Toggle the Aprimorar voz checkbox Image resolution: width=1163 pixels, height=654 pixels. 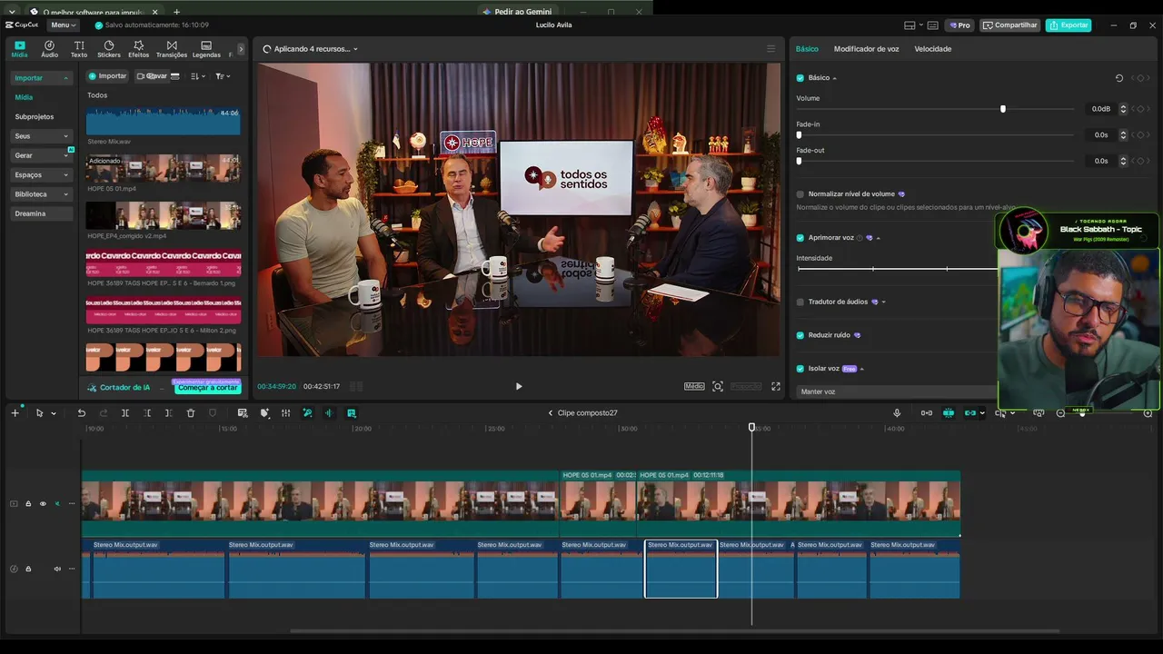tap(800, 238)
